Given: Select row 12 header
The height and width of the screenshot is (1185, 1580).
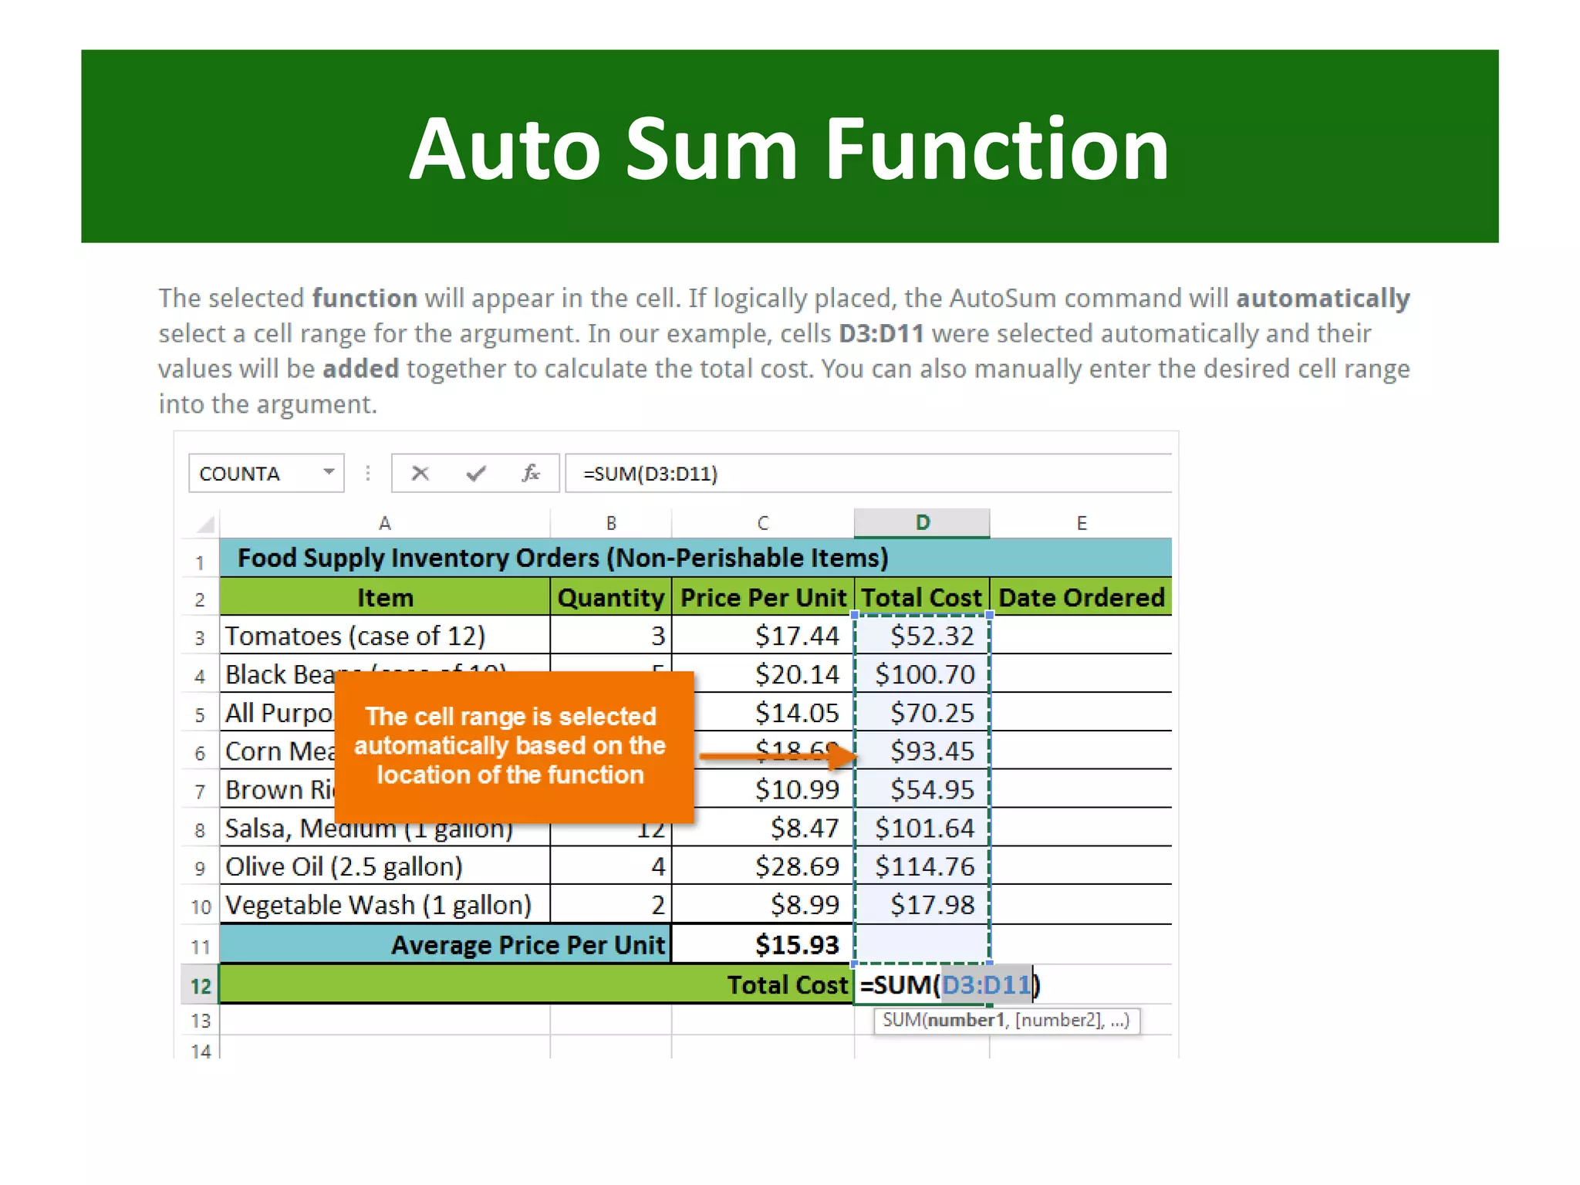Looking at the screenshot, I should [201, 986].
